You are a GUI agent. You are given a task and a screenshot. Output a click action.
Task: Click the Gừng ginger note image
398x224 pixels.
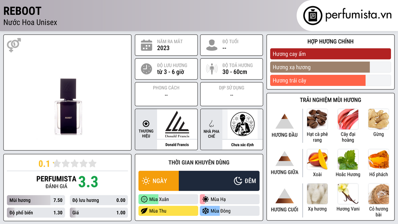point(379,119)
